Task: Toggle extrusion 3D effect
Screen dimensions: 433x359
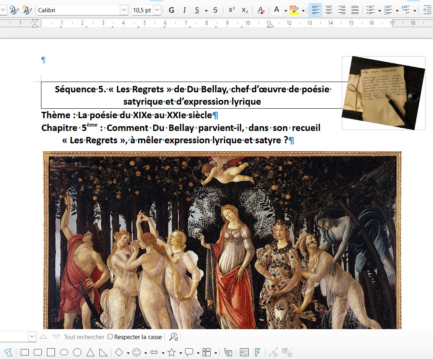Action: 287,352
